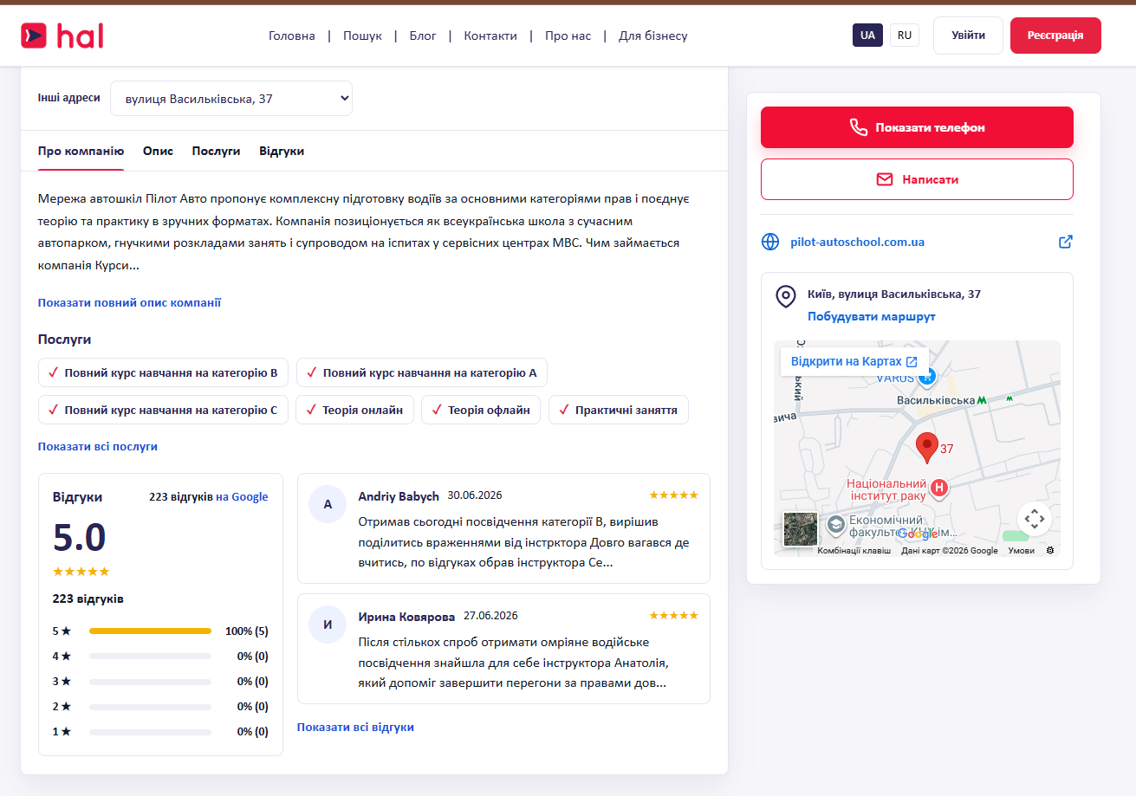Click the Національний інститут раку hospital marker
This screenshot has width=1136, height=796.
point(939,489)
